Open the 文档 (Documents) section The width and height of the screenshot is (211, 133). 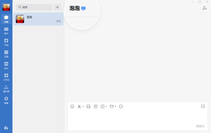(x=6, y=42)
